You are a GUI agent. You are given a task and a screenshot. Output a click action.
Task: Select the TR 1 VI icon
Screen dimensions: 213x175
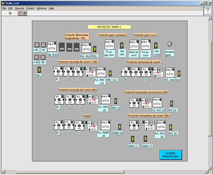(207, 10)
